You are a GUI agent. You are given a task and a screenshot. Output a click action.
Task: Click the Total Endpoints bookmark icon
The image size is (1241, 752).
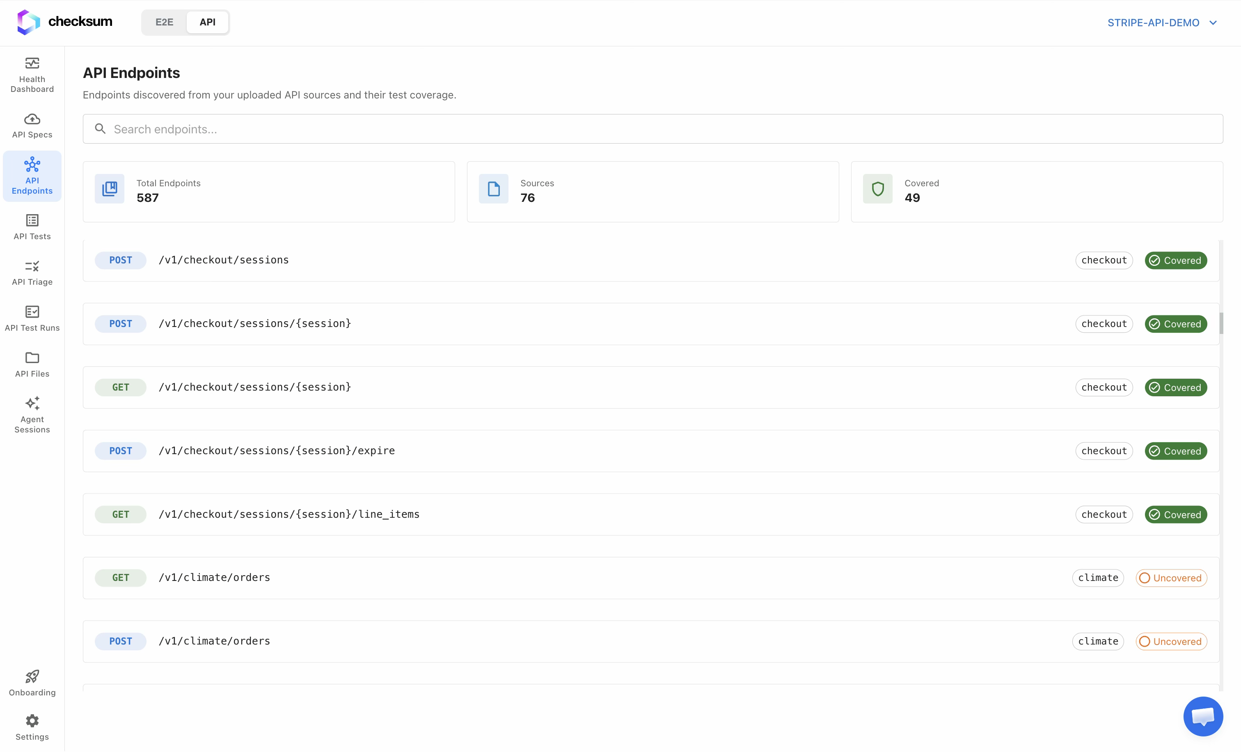tap(109, 189)
